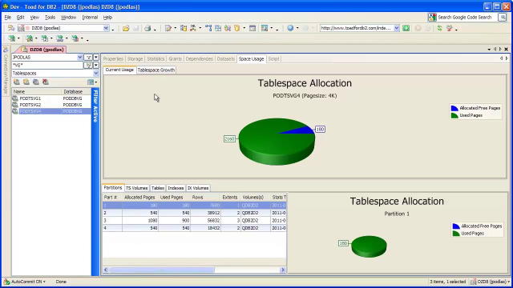
Task: Click the connection manager icon at toolbar start
Action: click(11, 29)
